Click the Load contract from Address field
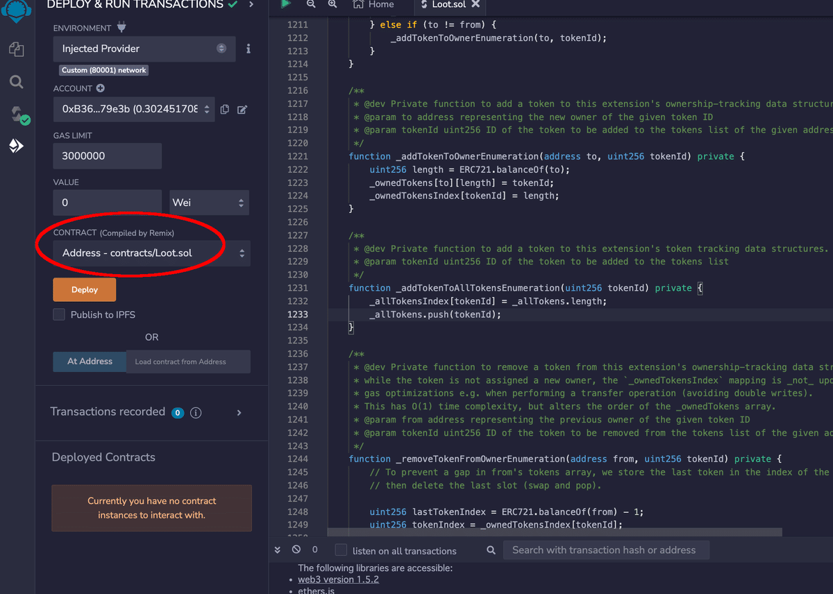 188,362
